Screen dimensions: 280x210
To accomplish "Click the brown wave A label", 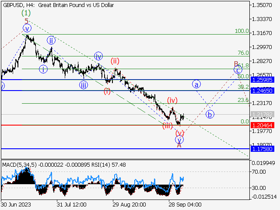I will (x=179, y=145).
